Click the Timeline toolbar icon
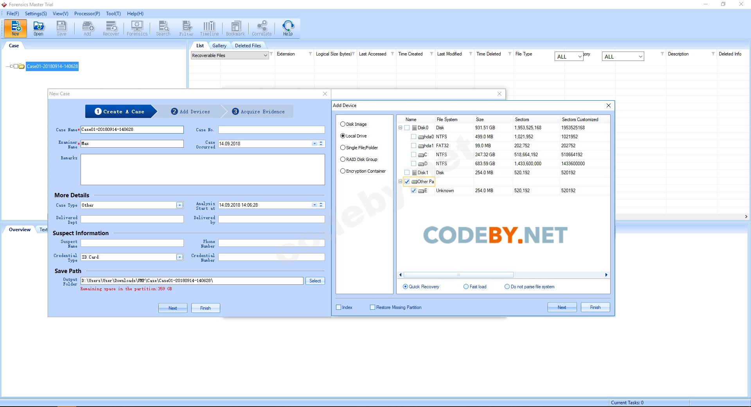 [209, 28]
